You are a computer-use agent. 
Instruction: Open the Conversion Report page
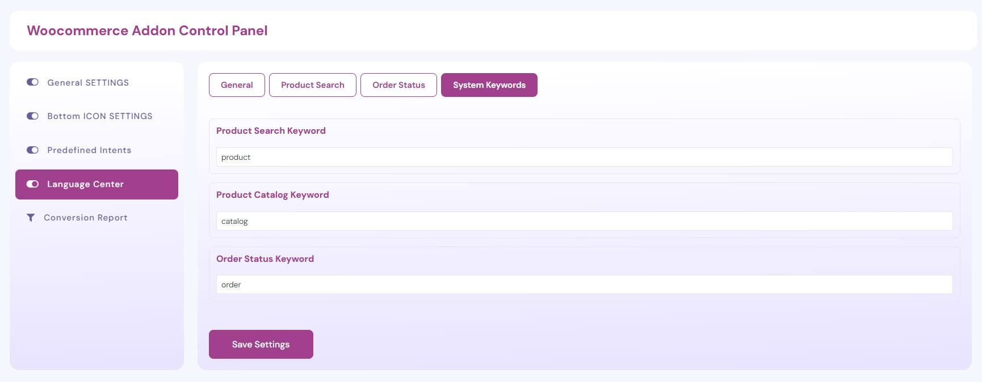click(x=86, y=218)
